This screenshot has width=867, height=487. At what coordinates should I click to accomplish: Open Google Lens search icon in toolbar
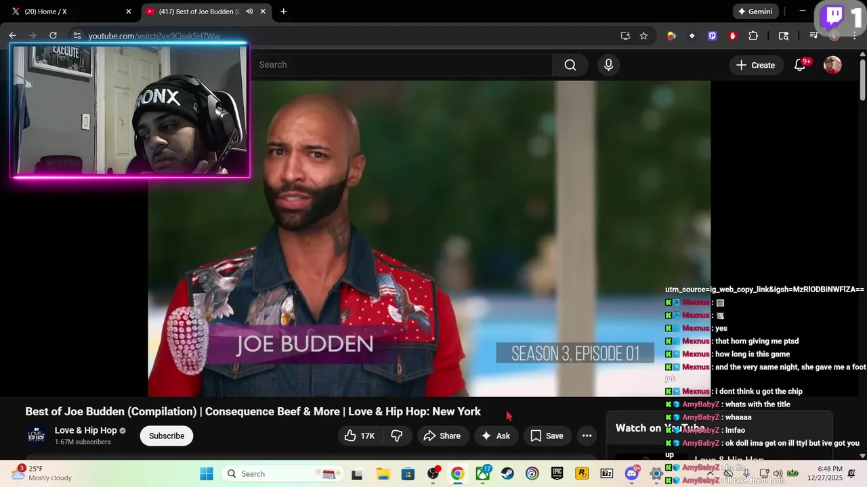(784, 36)
